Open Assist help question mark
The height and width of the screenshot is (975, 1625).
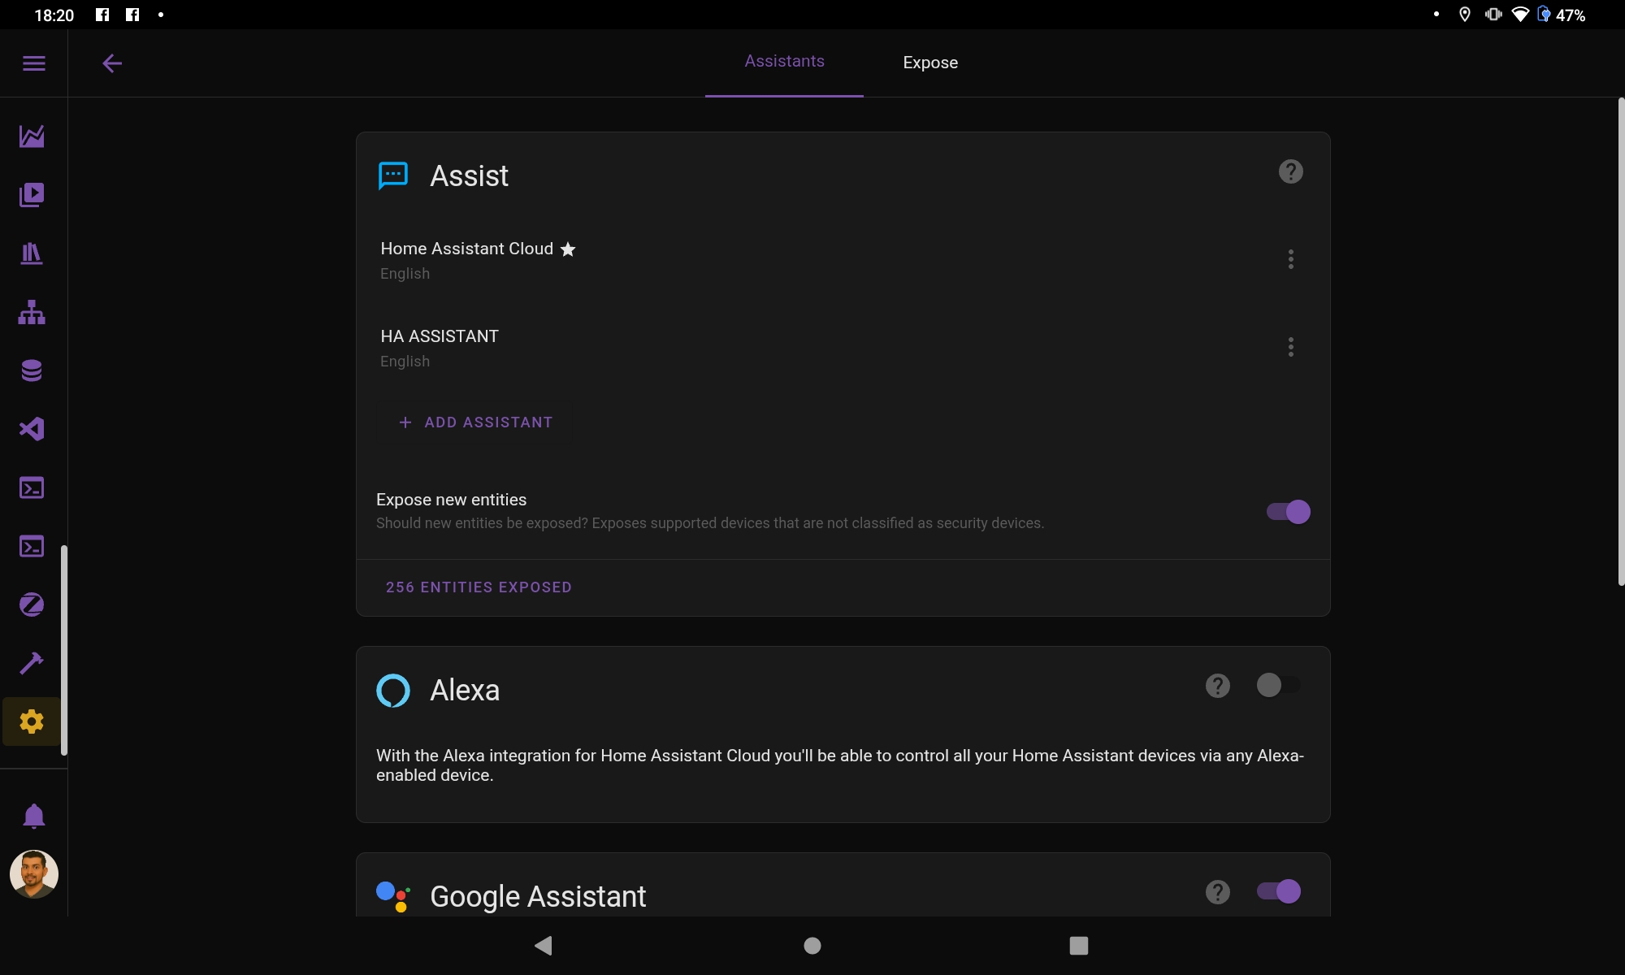[x=1290, y=171]
